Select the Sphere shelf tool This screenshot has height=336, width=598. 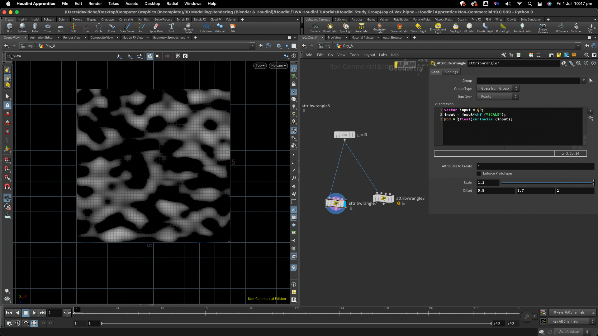coord(22,27)
